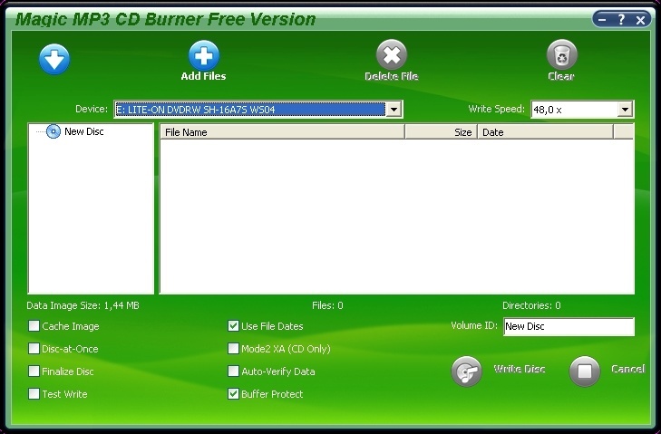Sort by the Date column header

point(545,132)
